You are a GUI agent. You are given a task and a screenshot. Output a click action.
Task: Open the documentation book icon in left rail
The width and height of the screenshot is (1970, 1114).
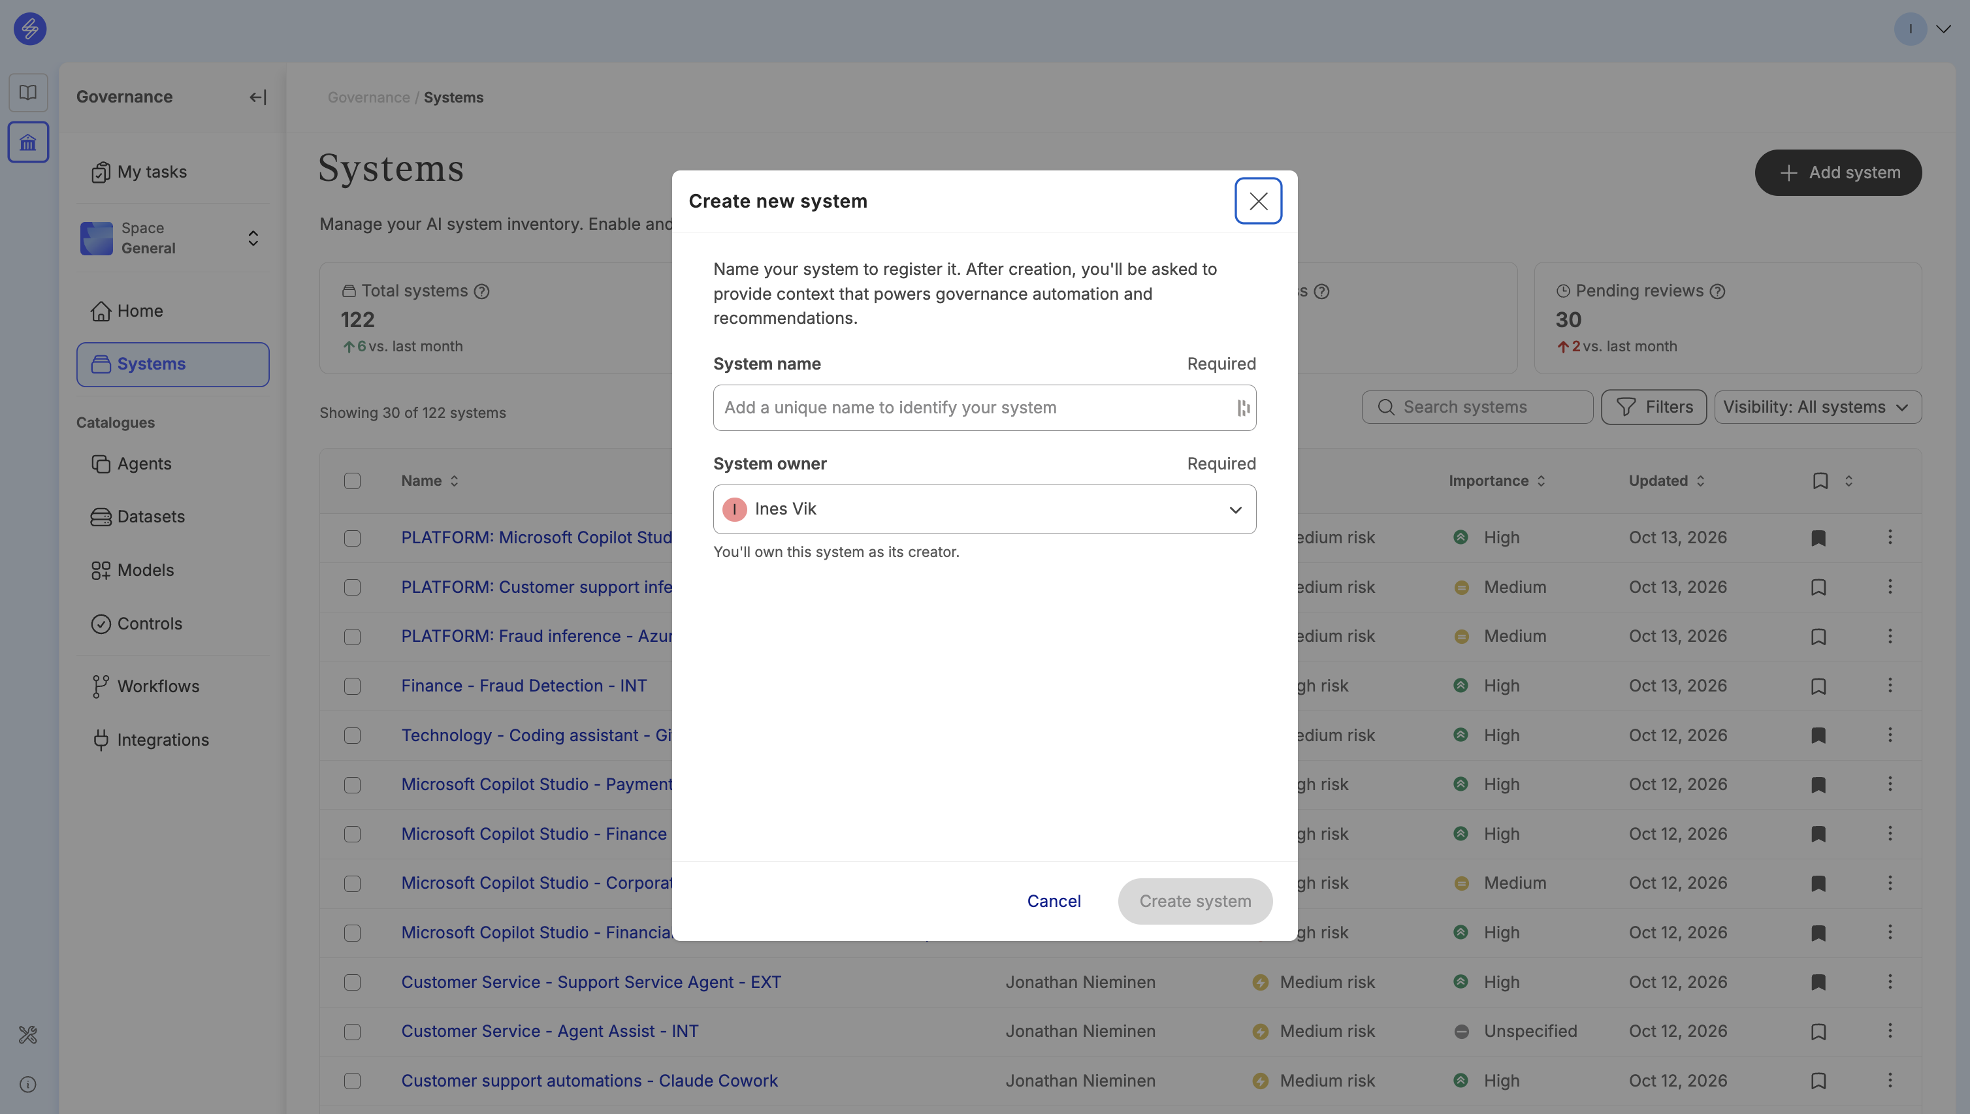click(x=28, y=93)
